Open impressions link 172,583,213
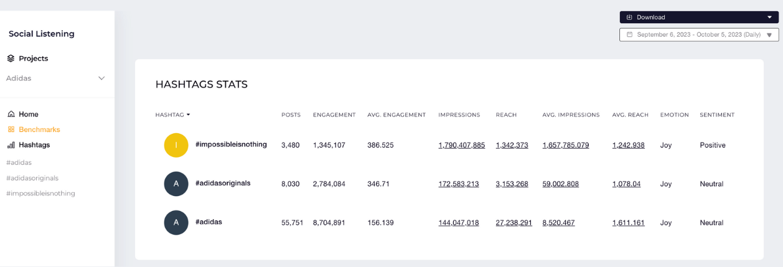 point(459,184)
